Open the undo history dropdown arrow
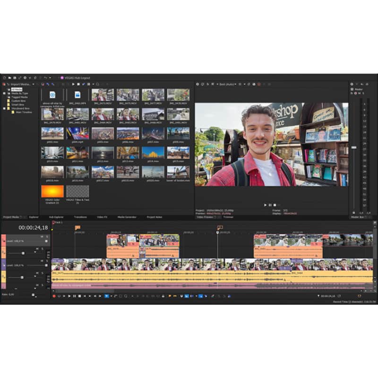378x378 pixels. pyautogui.click(x=50, y=78)
